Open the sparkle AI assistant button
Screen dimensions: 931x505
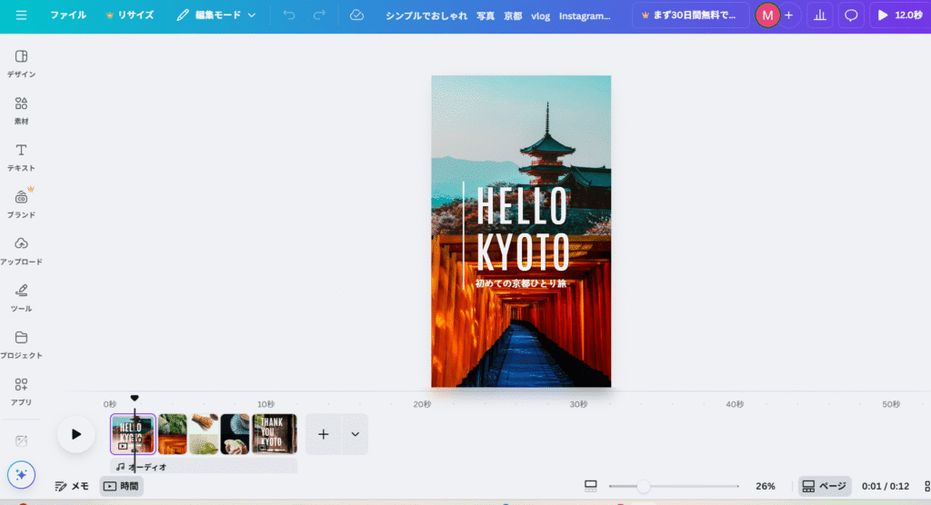[x=22, y=475]
